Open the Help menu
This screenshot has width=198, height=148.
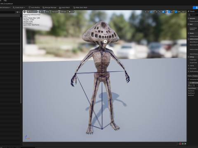coord(5,1)
